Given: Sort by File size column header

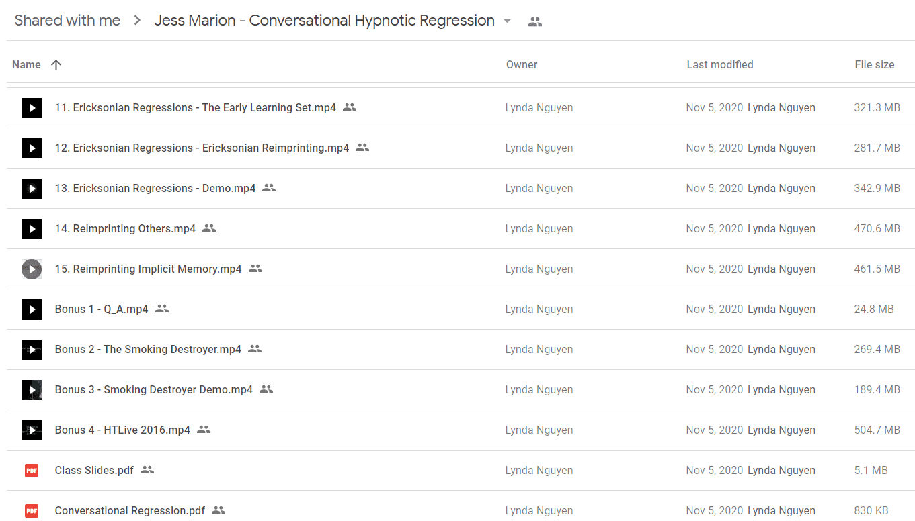Looking at the screenshot, I should (x=875, y=64).
